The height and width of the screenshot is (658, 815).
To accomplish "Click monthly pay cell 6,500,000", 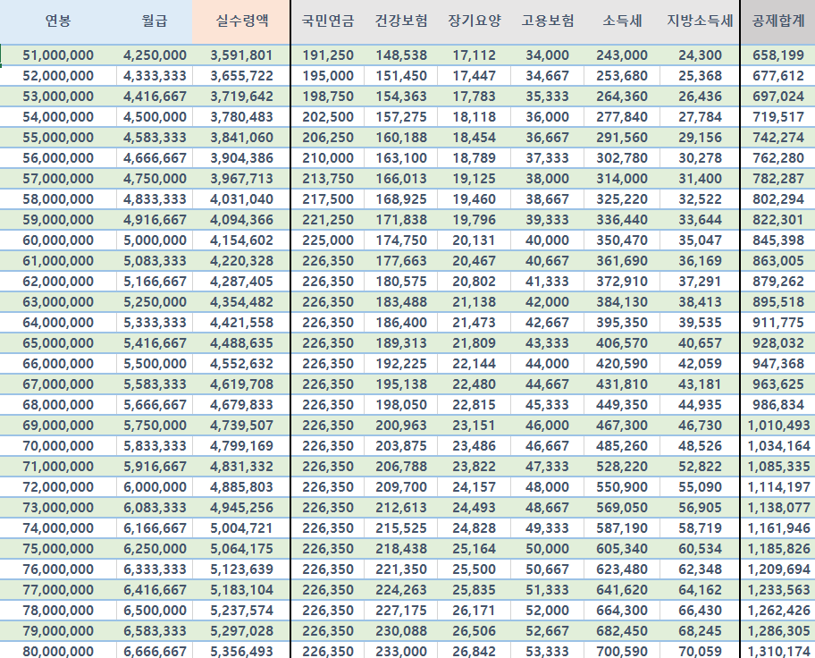I will [x=155, y=610].
